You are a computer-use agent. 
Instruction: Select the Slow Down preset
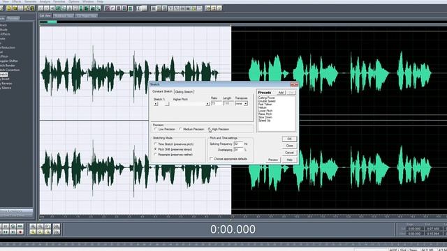pos(265,117)
